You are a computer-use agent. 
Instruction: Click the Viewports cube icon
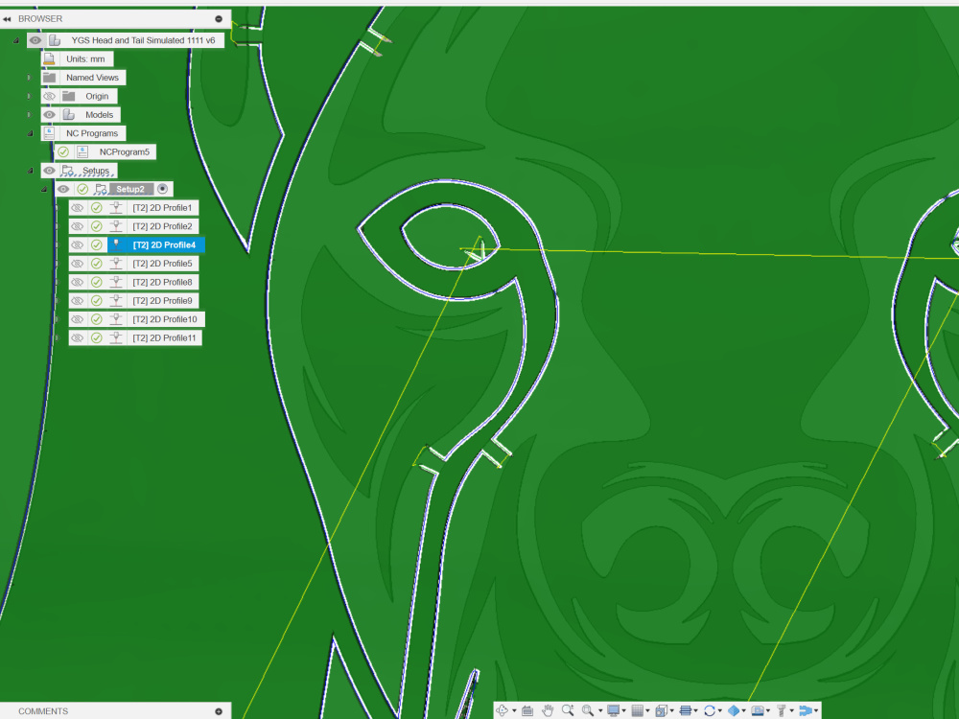[x=661, y=710]
